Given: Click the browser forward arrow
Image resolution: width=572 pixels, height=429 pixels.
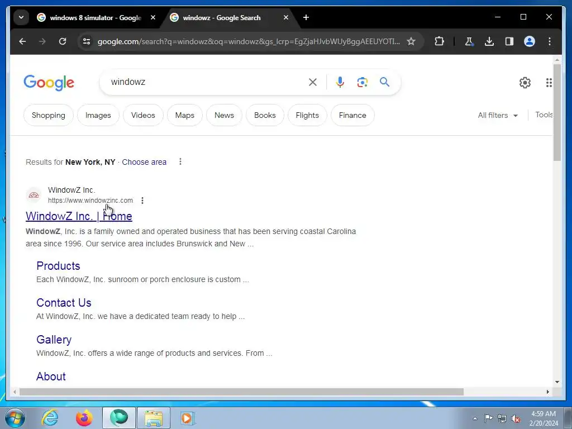Looking at the screenshot, I should 42,41.
